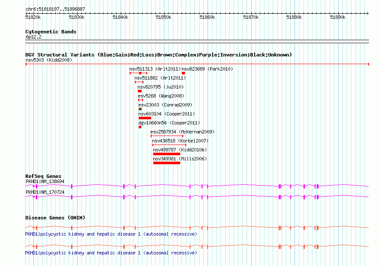Click the lower orange OMIM gene track
The width and height of the screenshot is (381, 266).
[197, 247]
